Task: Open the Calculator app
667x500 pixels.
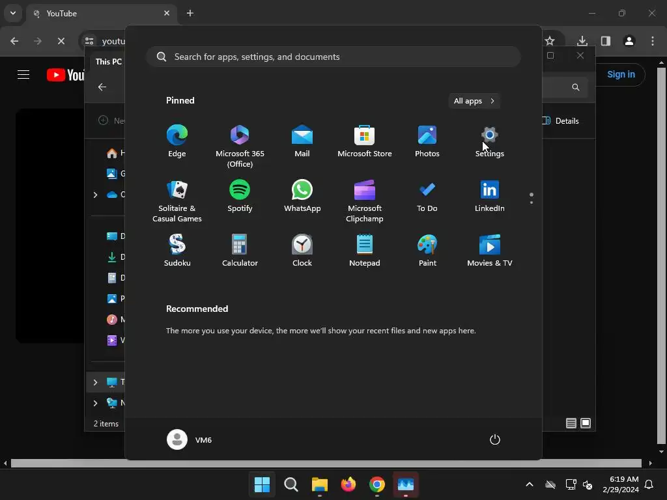Action: (x=240, y=251)
